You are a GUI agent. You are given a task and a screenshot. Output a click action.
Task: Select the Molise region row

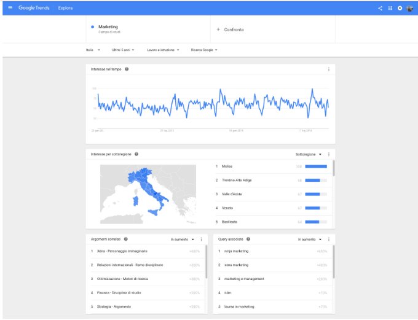click(x=273, y=166)
